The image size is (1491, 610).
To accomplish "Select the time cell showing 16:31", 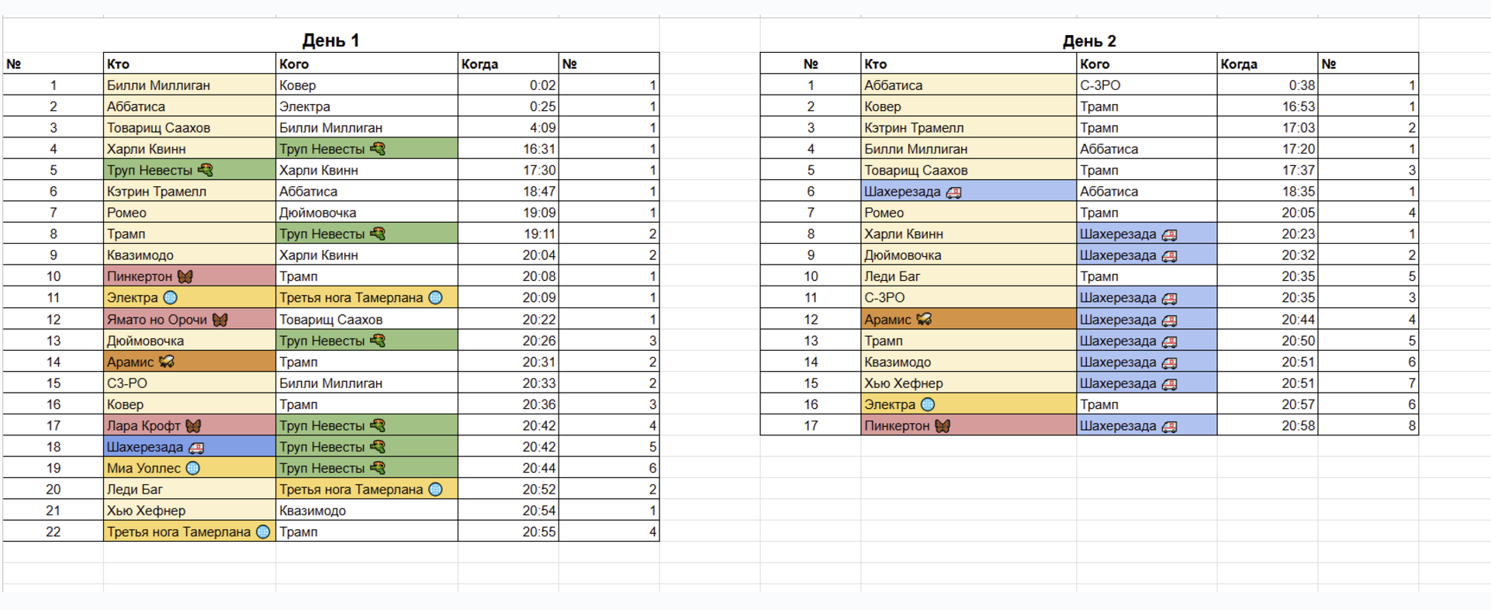I will [508, 148].
